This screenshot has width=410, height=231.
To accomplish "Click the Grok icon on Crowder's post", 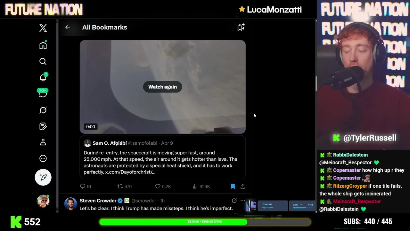I will point(234,201).
